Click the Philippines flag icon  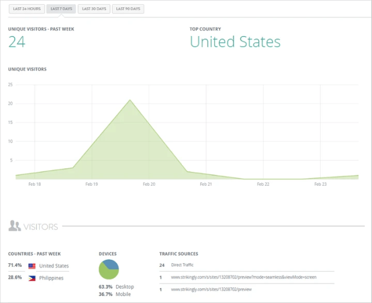(32, 278)
